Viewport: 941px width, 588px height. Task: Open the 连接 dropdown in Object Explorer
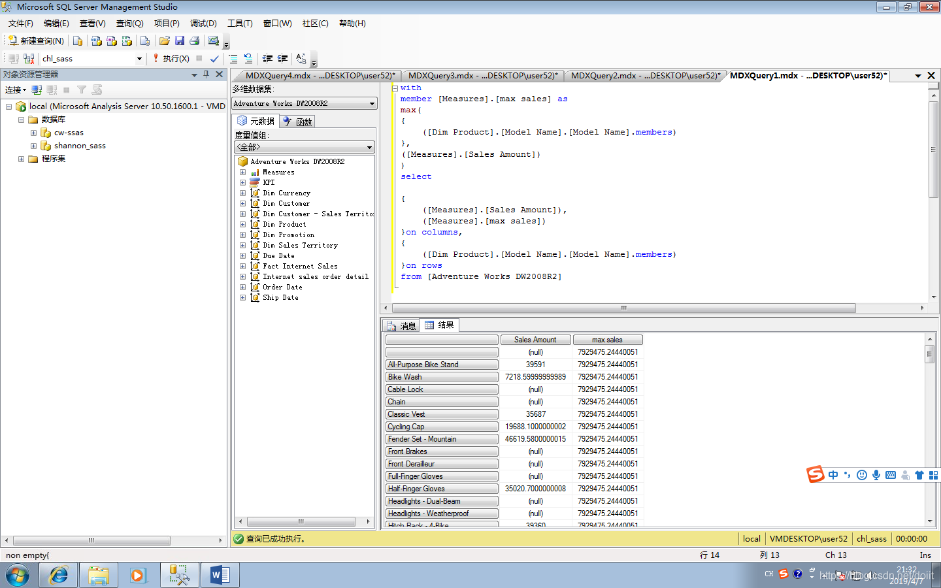click(16, 90)
